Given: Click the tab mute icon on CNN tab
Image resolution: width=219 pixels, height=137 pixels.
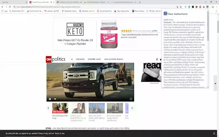Looking at the screenshot, I should pos(51,2).
